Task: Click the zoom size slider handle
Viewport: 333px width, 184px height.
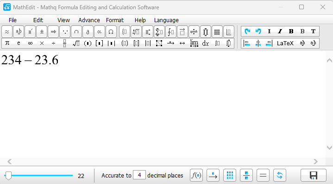Action: click(8, 176)
